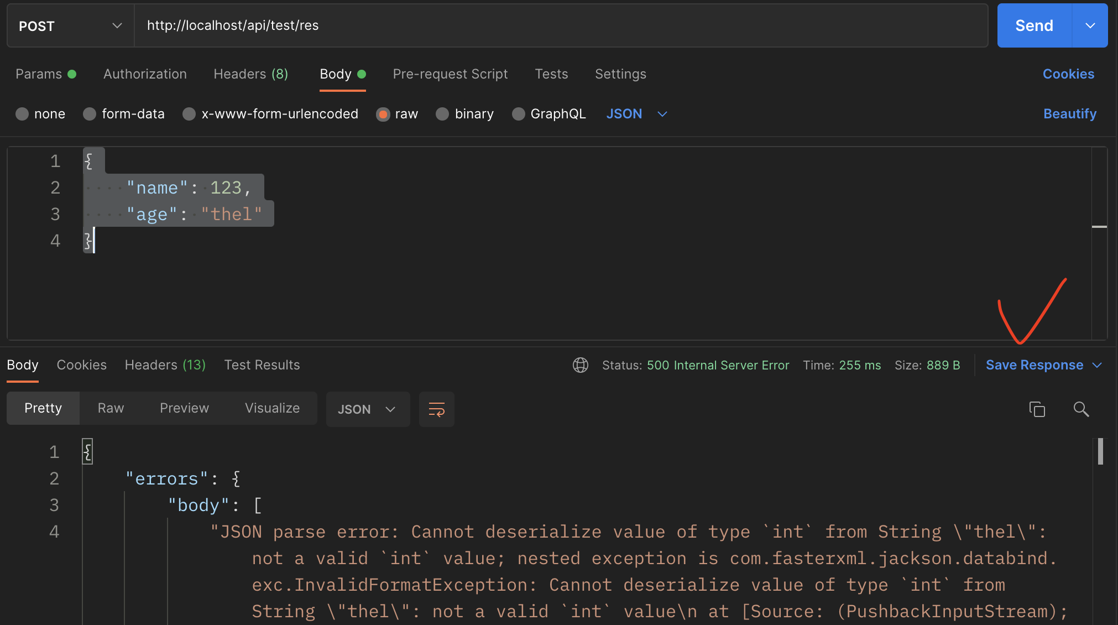Click the network globe icon
Viewport: 1118px width, 625px height.
(580, 365)
